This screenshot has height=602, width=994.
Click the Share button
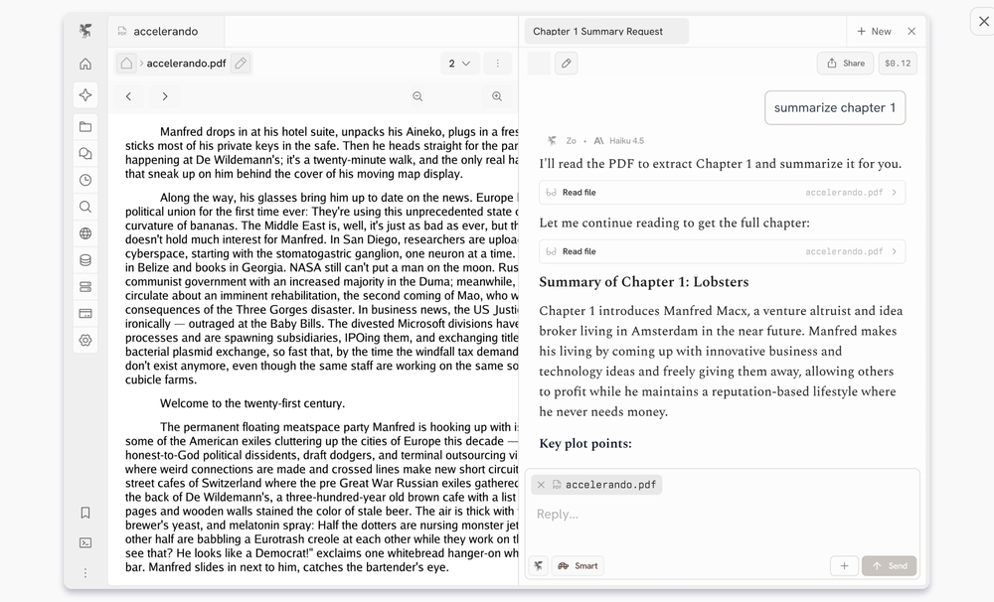click(845, 63)
